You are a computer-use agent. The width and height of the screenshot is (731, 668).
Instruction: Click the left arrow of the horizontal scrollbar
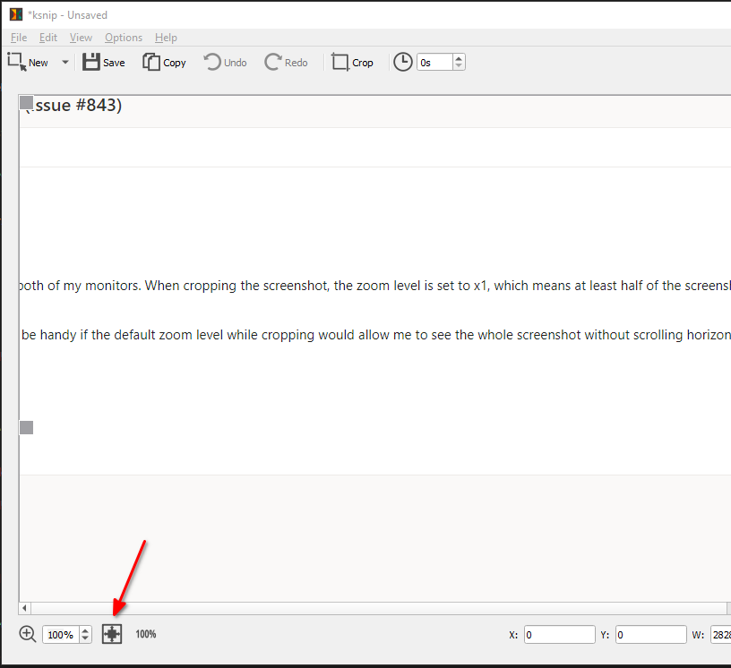tap(23, 608)
